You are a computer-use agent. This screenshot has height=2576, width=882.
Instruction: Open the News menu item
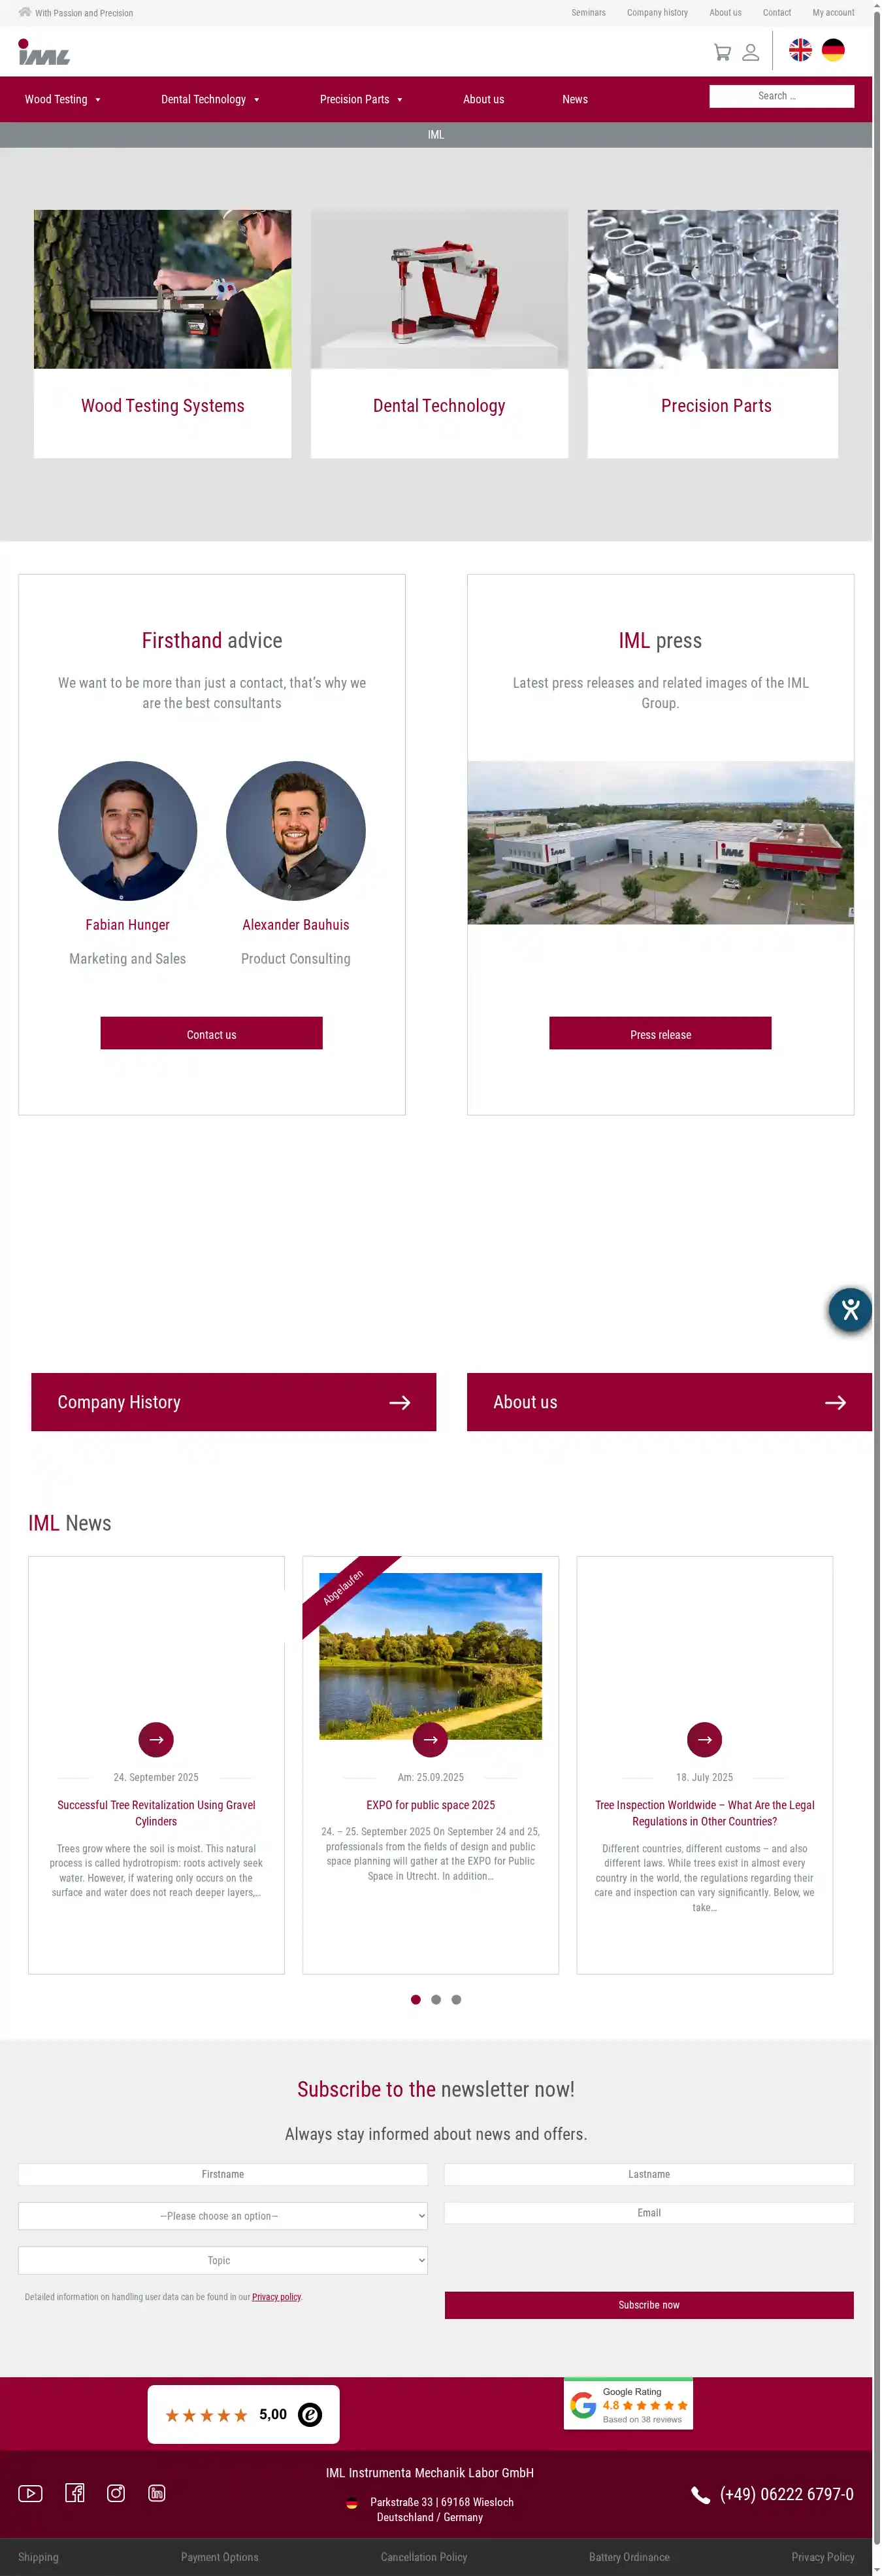click(576, 99)
